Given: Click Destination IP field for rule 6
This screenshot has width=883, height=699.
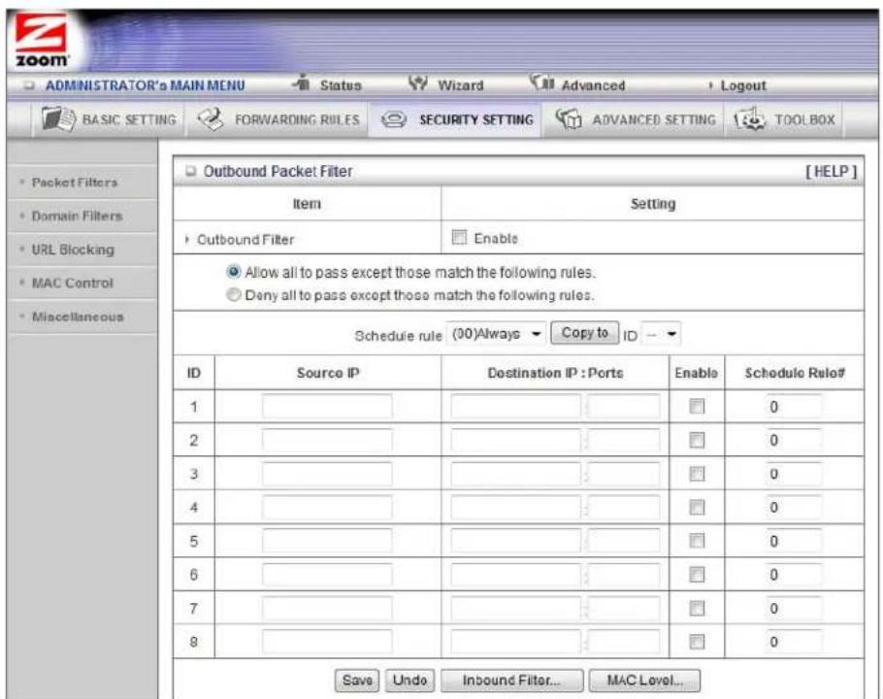Looking at the screenshot, I should coord(515,575).
